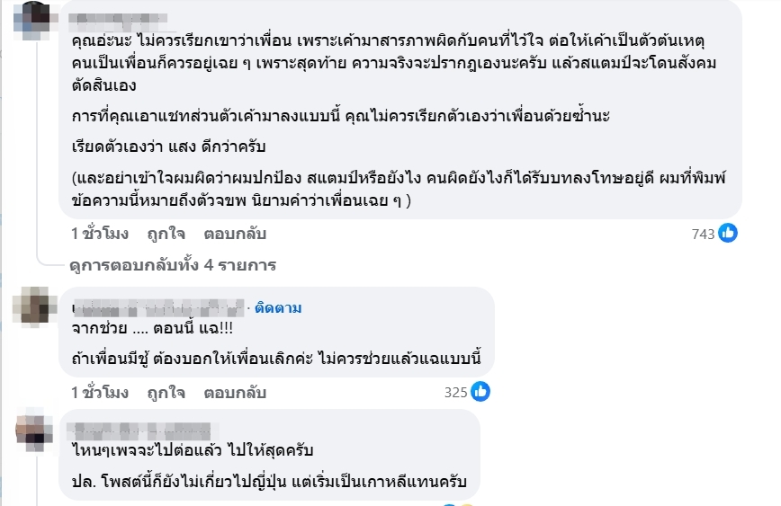Open the blurred name above the first comment

coord(118,20)
